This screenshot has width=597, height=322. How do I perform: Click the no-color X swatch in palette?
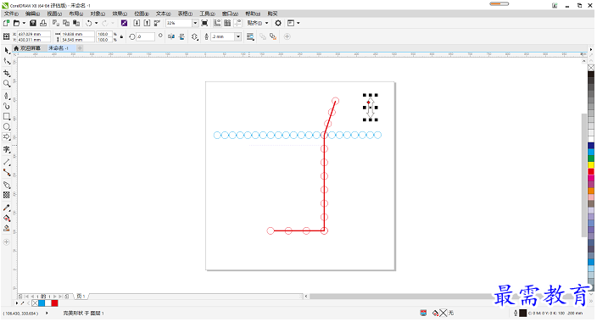[x=591, y=68]
